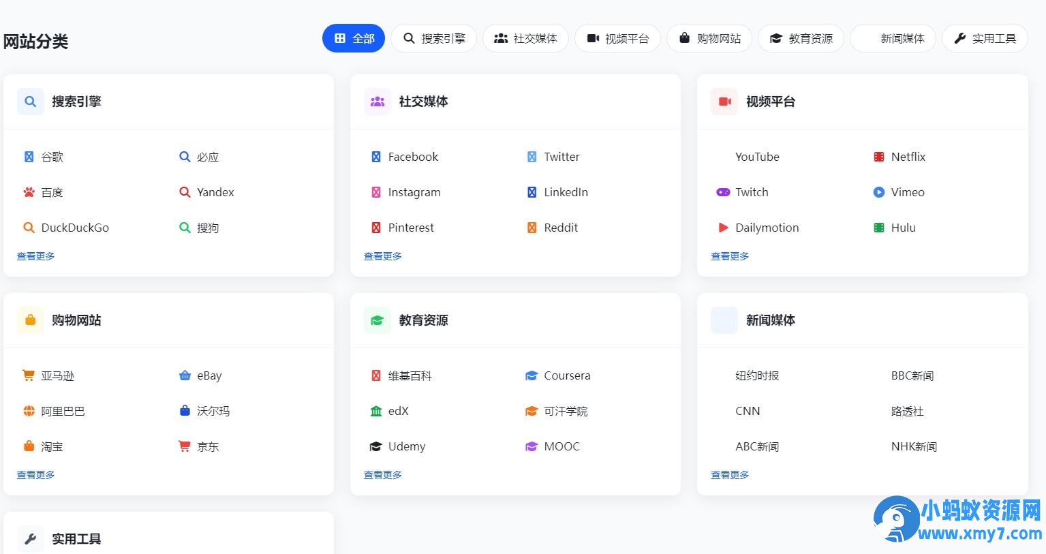The image size is (1046, 554).
Task: Click the shopping bag icon on 购物网站 card
Action: tap(30, 320)
